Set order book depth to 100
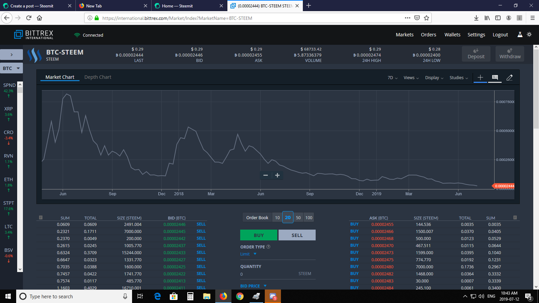Viewport: 539px width, 303px height. point(309,217)
